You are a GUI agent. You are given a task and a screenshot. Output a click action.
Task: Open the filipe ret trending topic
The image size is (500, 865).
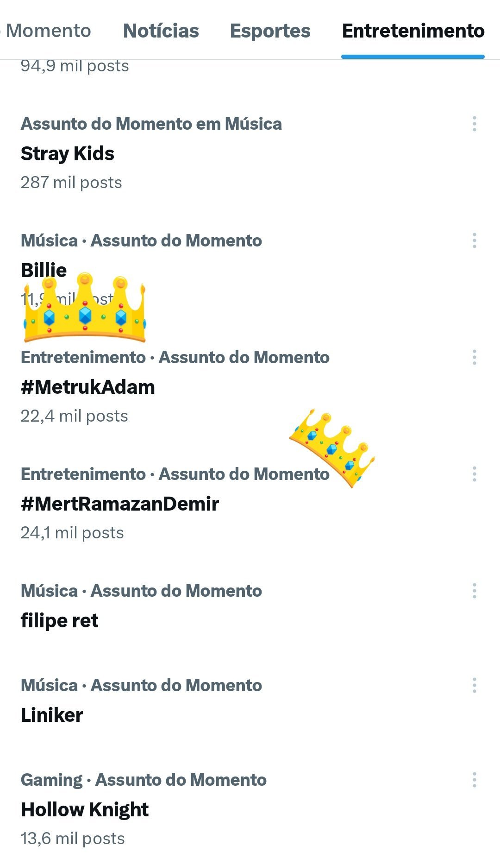(60, 621)
